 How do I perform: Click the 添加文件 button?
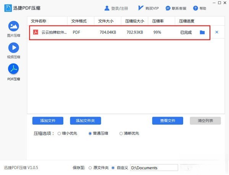[48, 120]
